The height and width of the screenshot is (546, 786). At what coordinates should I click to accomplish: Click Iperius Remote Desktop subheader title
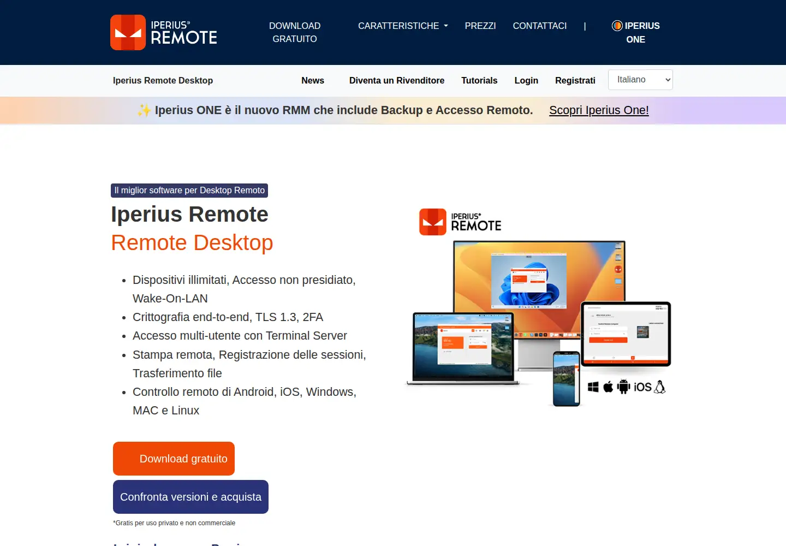coord(163,80)
